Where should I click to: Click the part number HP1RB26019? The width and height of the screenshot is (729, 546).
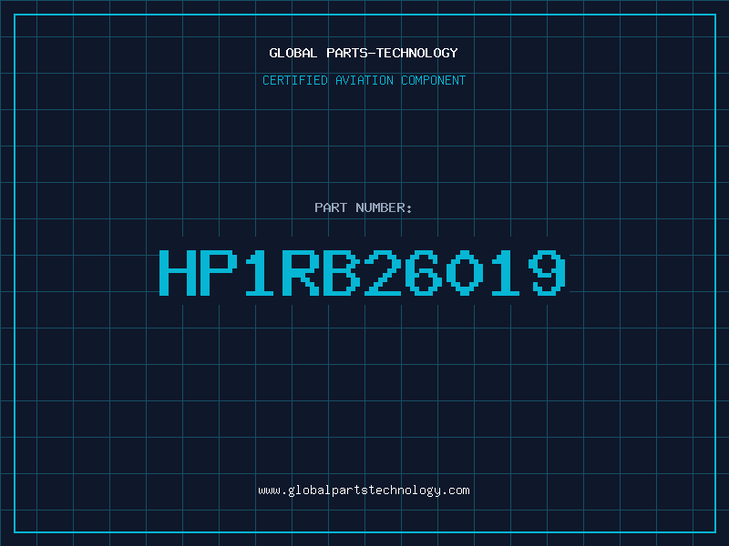coord(363,272)
